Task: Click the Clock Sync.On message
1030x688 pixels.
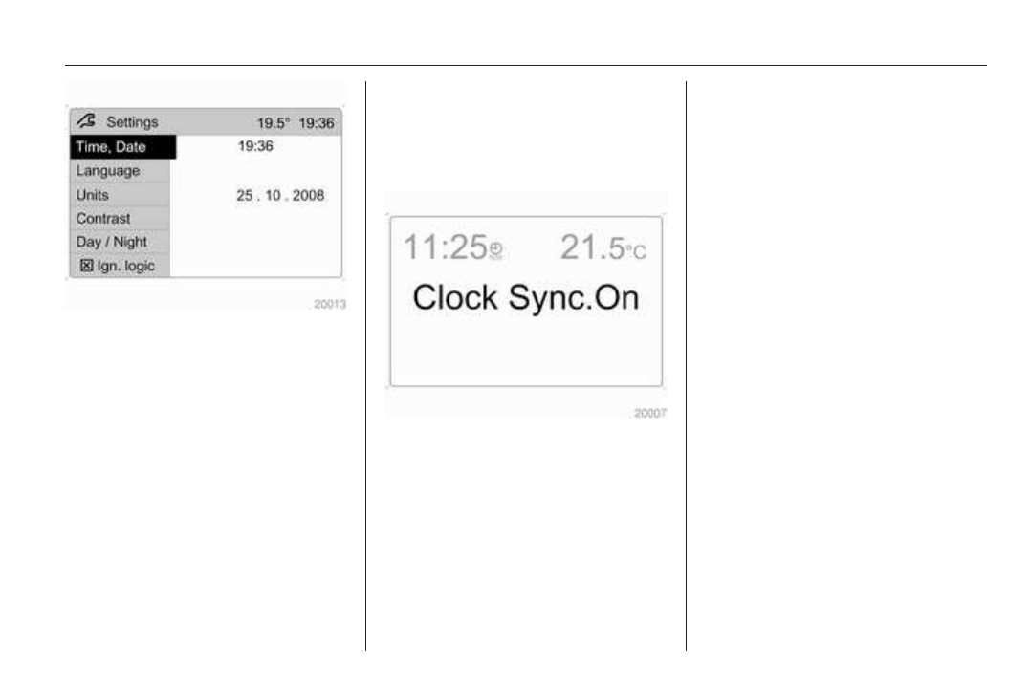Action: coord(525,297)
